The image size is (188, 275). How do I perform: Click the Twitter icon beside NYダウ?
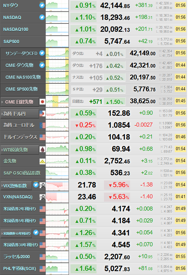coord(42,5)
